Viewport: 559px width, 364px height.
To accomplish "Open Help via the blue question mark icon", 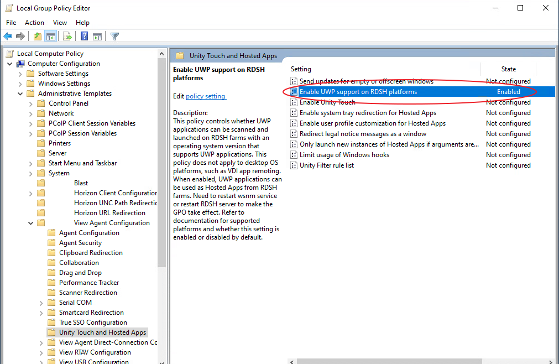I will pos(84,37).
